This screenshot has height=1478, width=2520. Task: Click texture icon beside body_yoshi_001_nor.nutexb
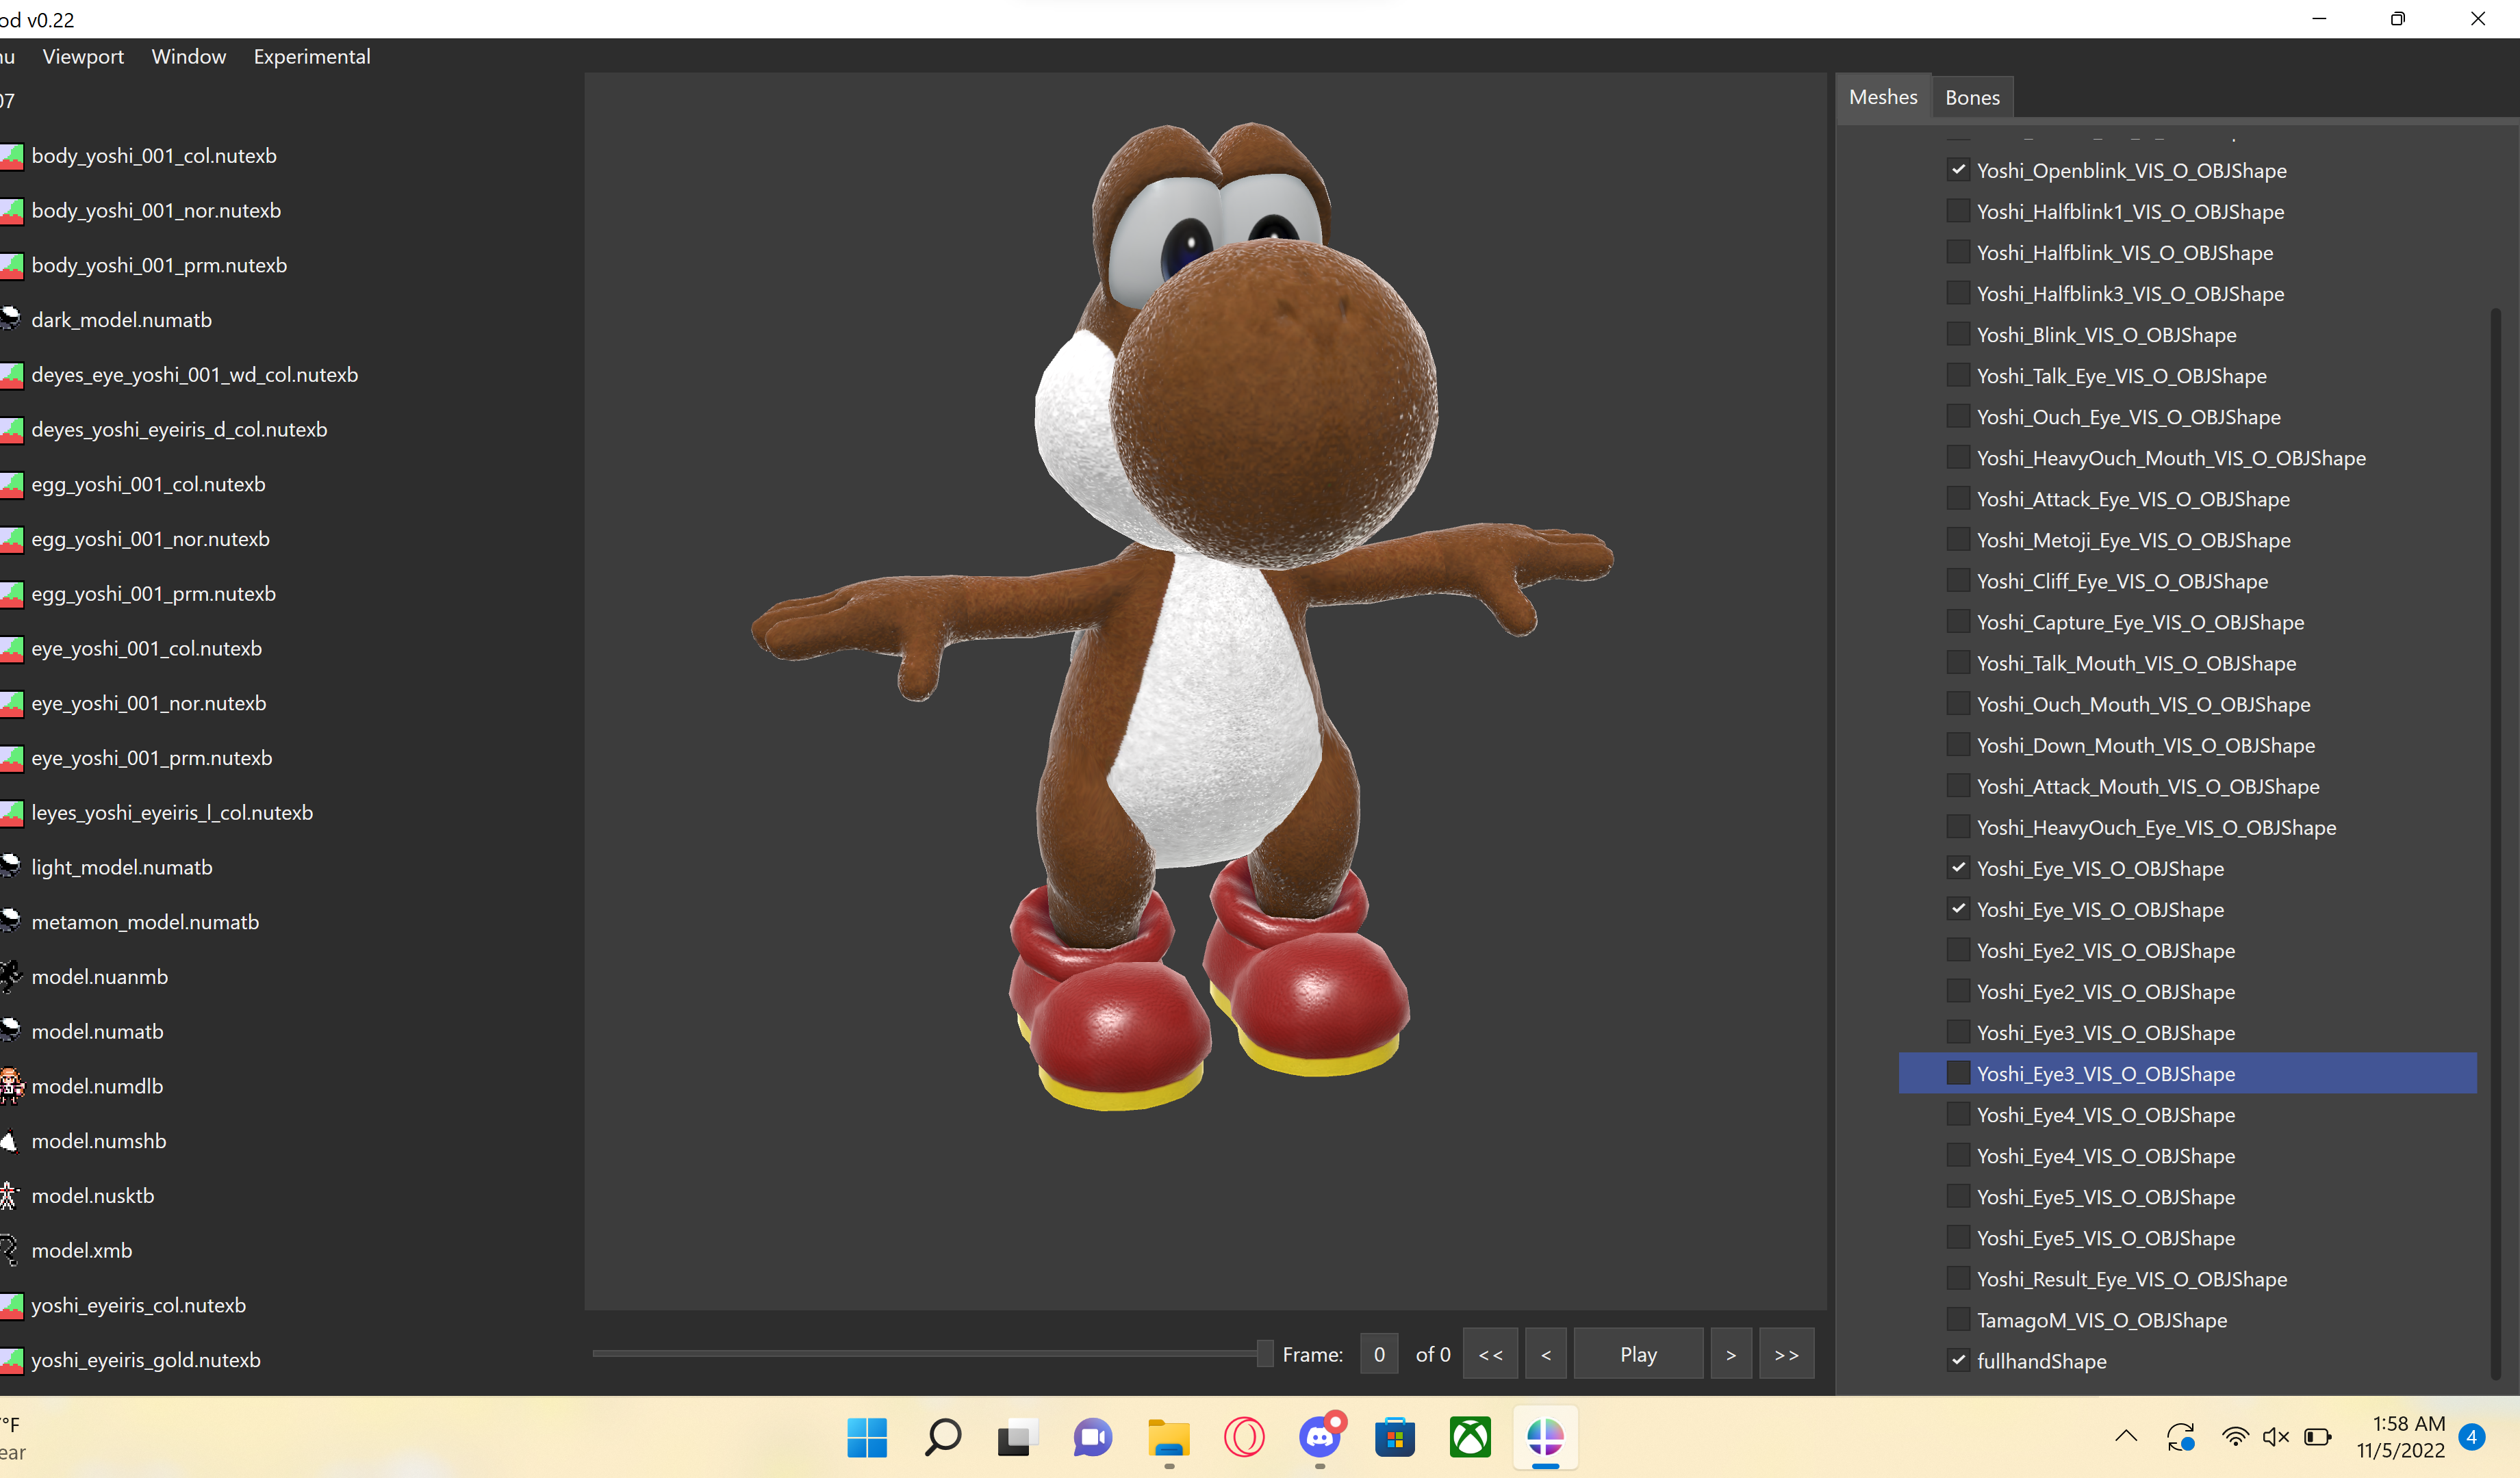click(11, 211)
